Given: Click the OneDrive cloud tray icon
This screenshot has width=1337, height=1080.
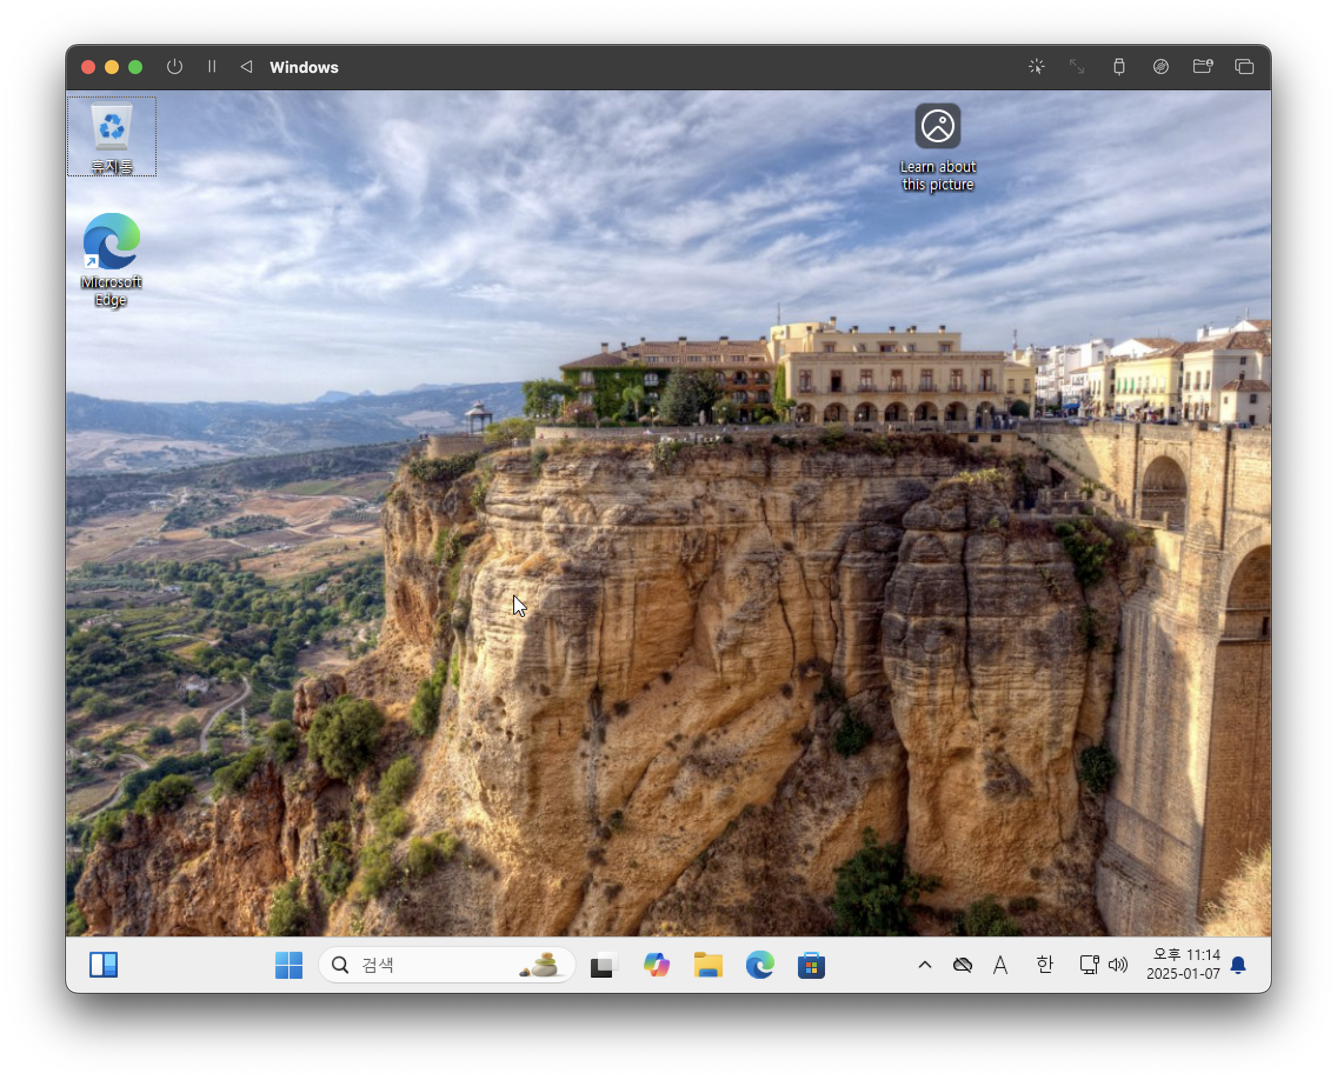Looking at the screenshot, I should pyautogui.click(x=962, y=965).
